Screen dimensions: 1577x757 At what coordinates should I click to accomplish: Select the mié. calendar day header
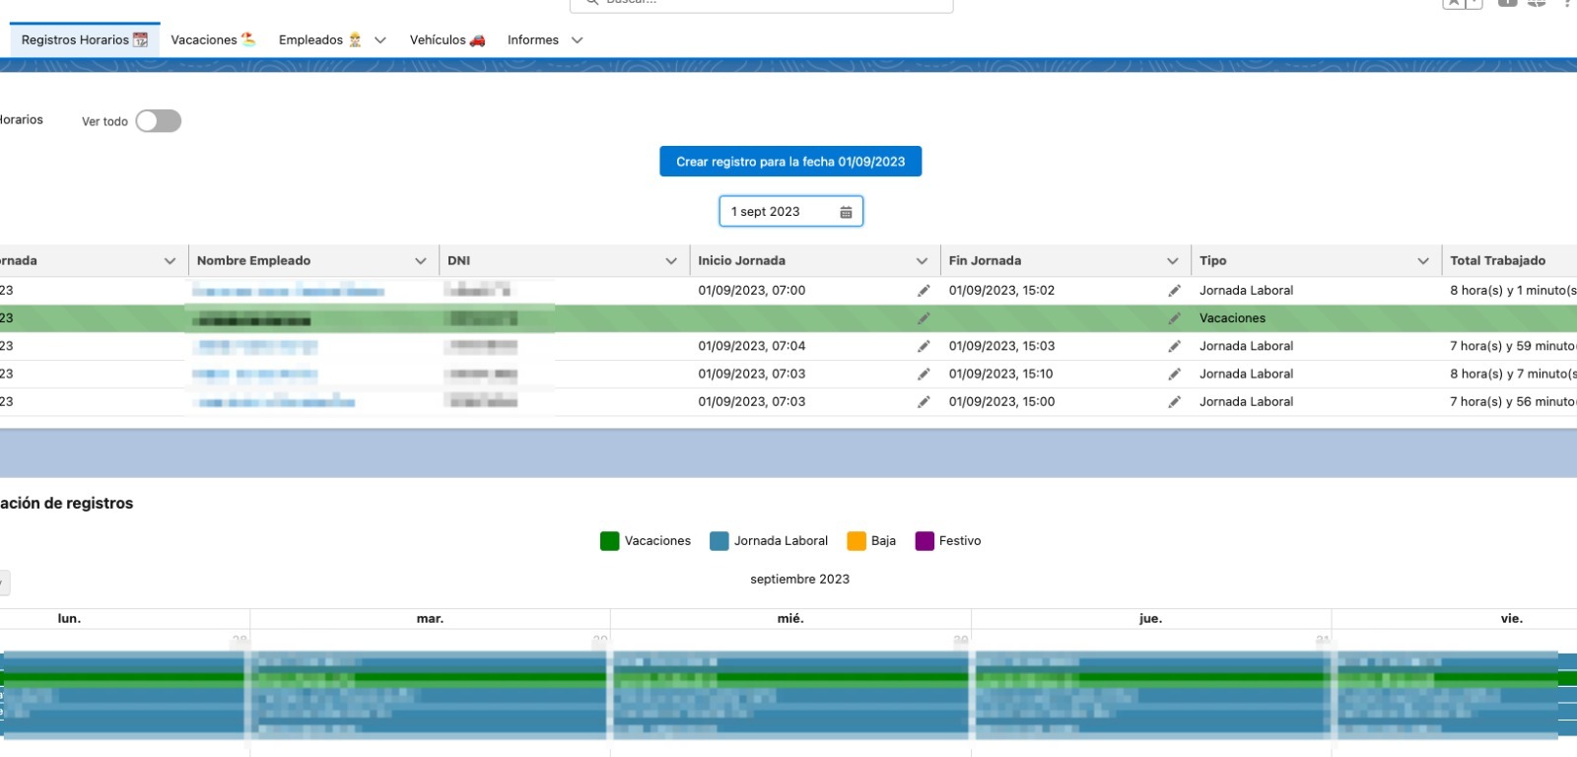tap(790, 619)
